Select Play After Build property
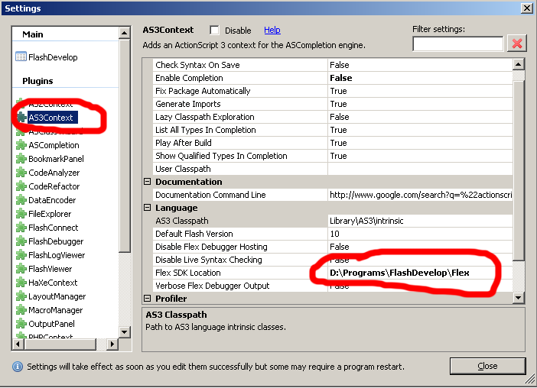Image resolution: width=537 pixels, height=388 pixels. [184, 143]
